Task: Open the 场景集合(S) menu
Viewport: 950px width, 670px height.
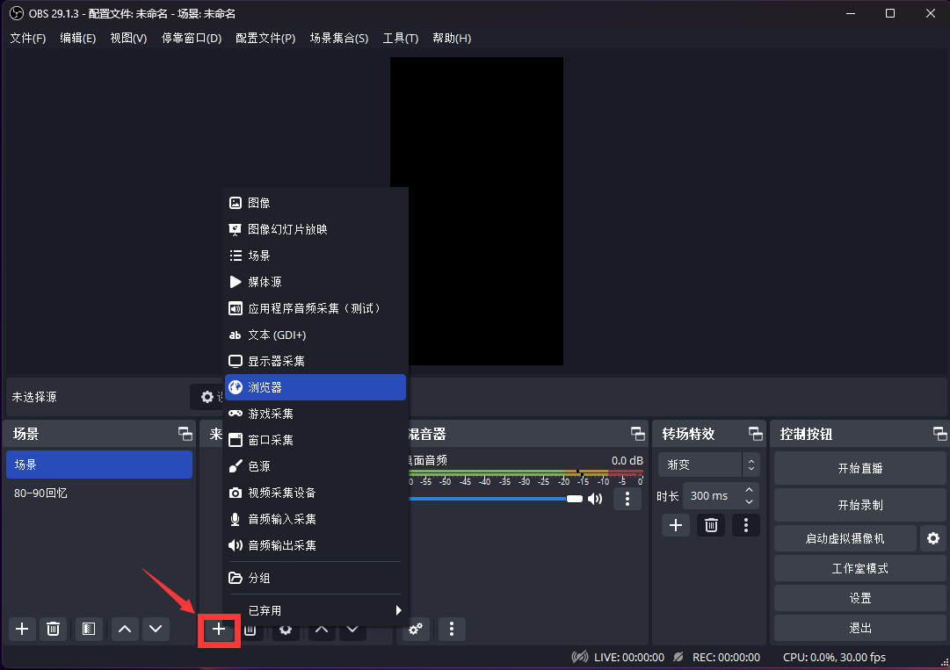Action: coord(339,38)
